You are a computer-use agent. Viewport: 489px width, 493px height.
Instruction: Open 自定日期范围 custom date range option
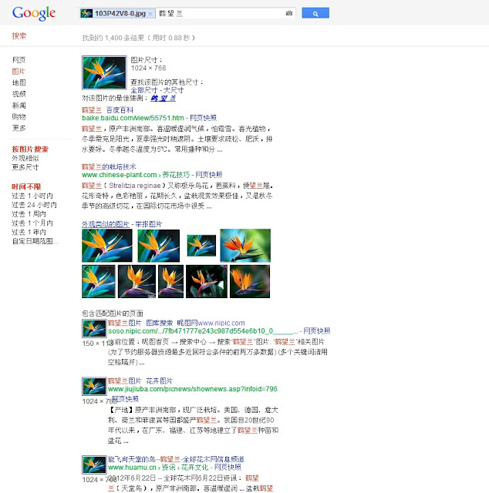tap(34, 242)
